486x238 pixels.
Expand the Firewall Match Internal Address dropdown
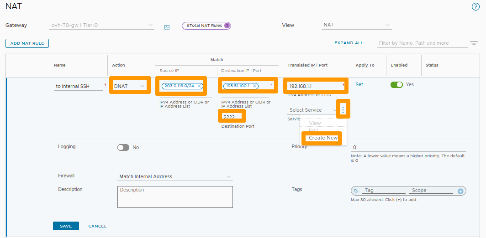pos(175,176)
